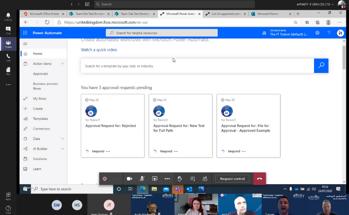The height and width of the screenshot is (215, 349).
Task: Switch to Microsoft Forms browser tab
Action: (267, 14)
